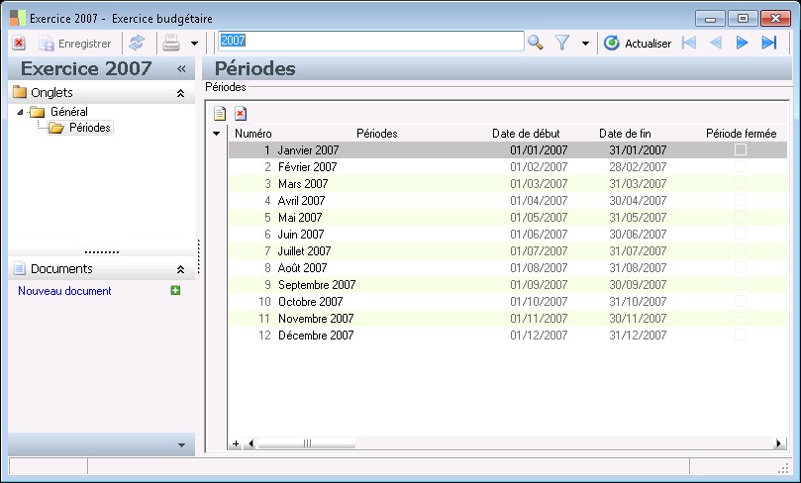Toggle Période fermée checkbox for Avril 2007
This screenshot has width=801, height=483.
pos(741,200)
